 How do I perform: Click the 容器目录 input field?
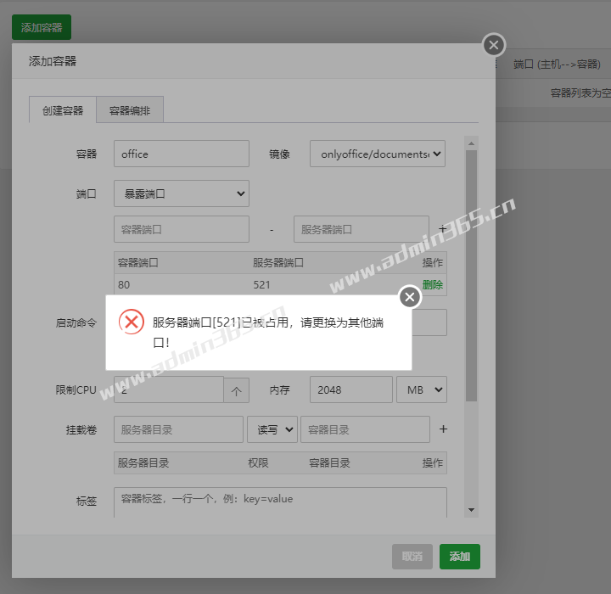tap(365, 429)
